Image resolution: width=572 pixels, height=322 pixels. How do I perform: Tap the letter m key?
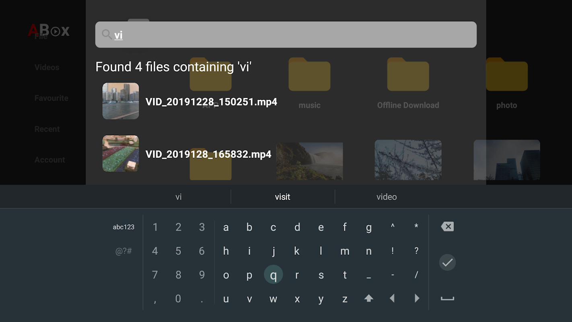[345, 251]
